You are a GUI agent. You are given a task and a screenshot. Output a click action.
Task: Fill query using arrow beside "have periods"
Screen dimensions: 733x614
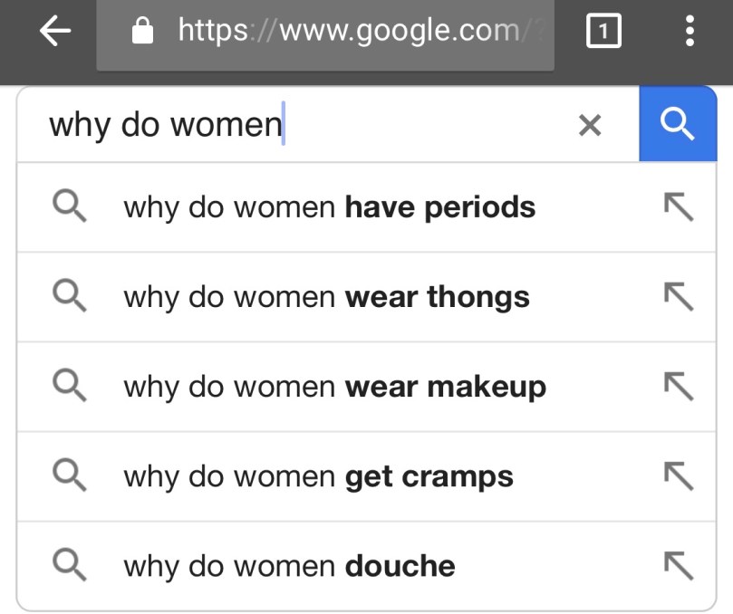point(678,207)
